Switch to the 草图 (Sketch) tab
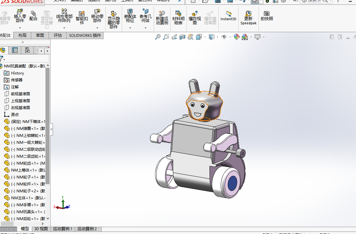Screen dimensions: 356x234 click(40, 35)
